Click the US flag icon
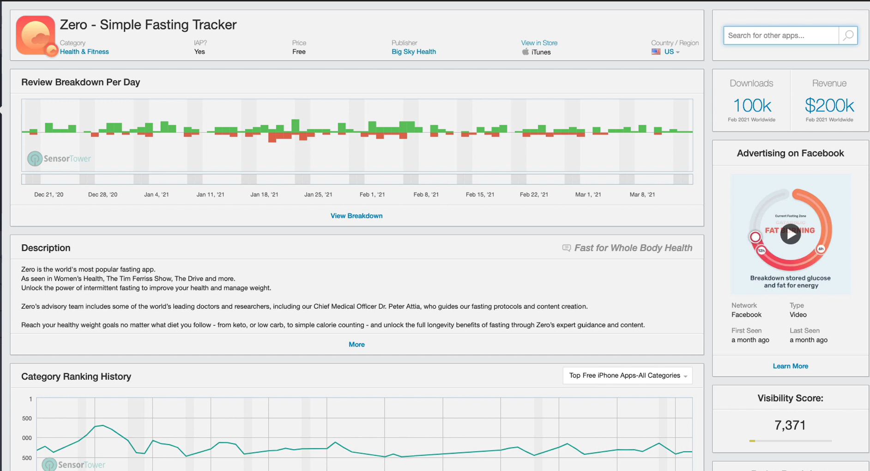 [x=656, y=52]
